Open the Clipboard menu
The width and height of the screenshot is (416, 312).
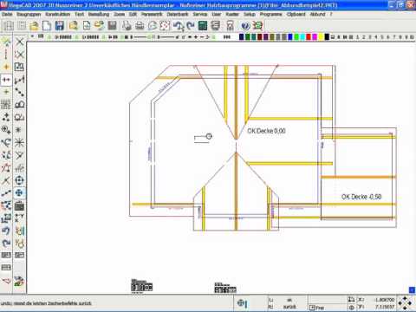point(296,14)
